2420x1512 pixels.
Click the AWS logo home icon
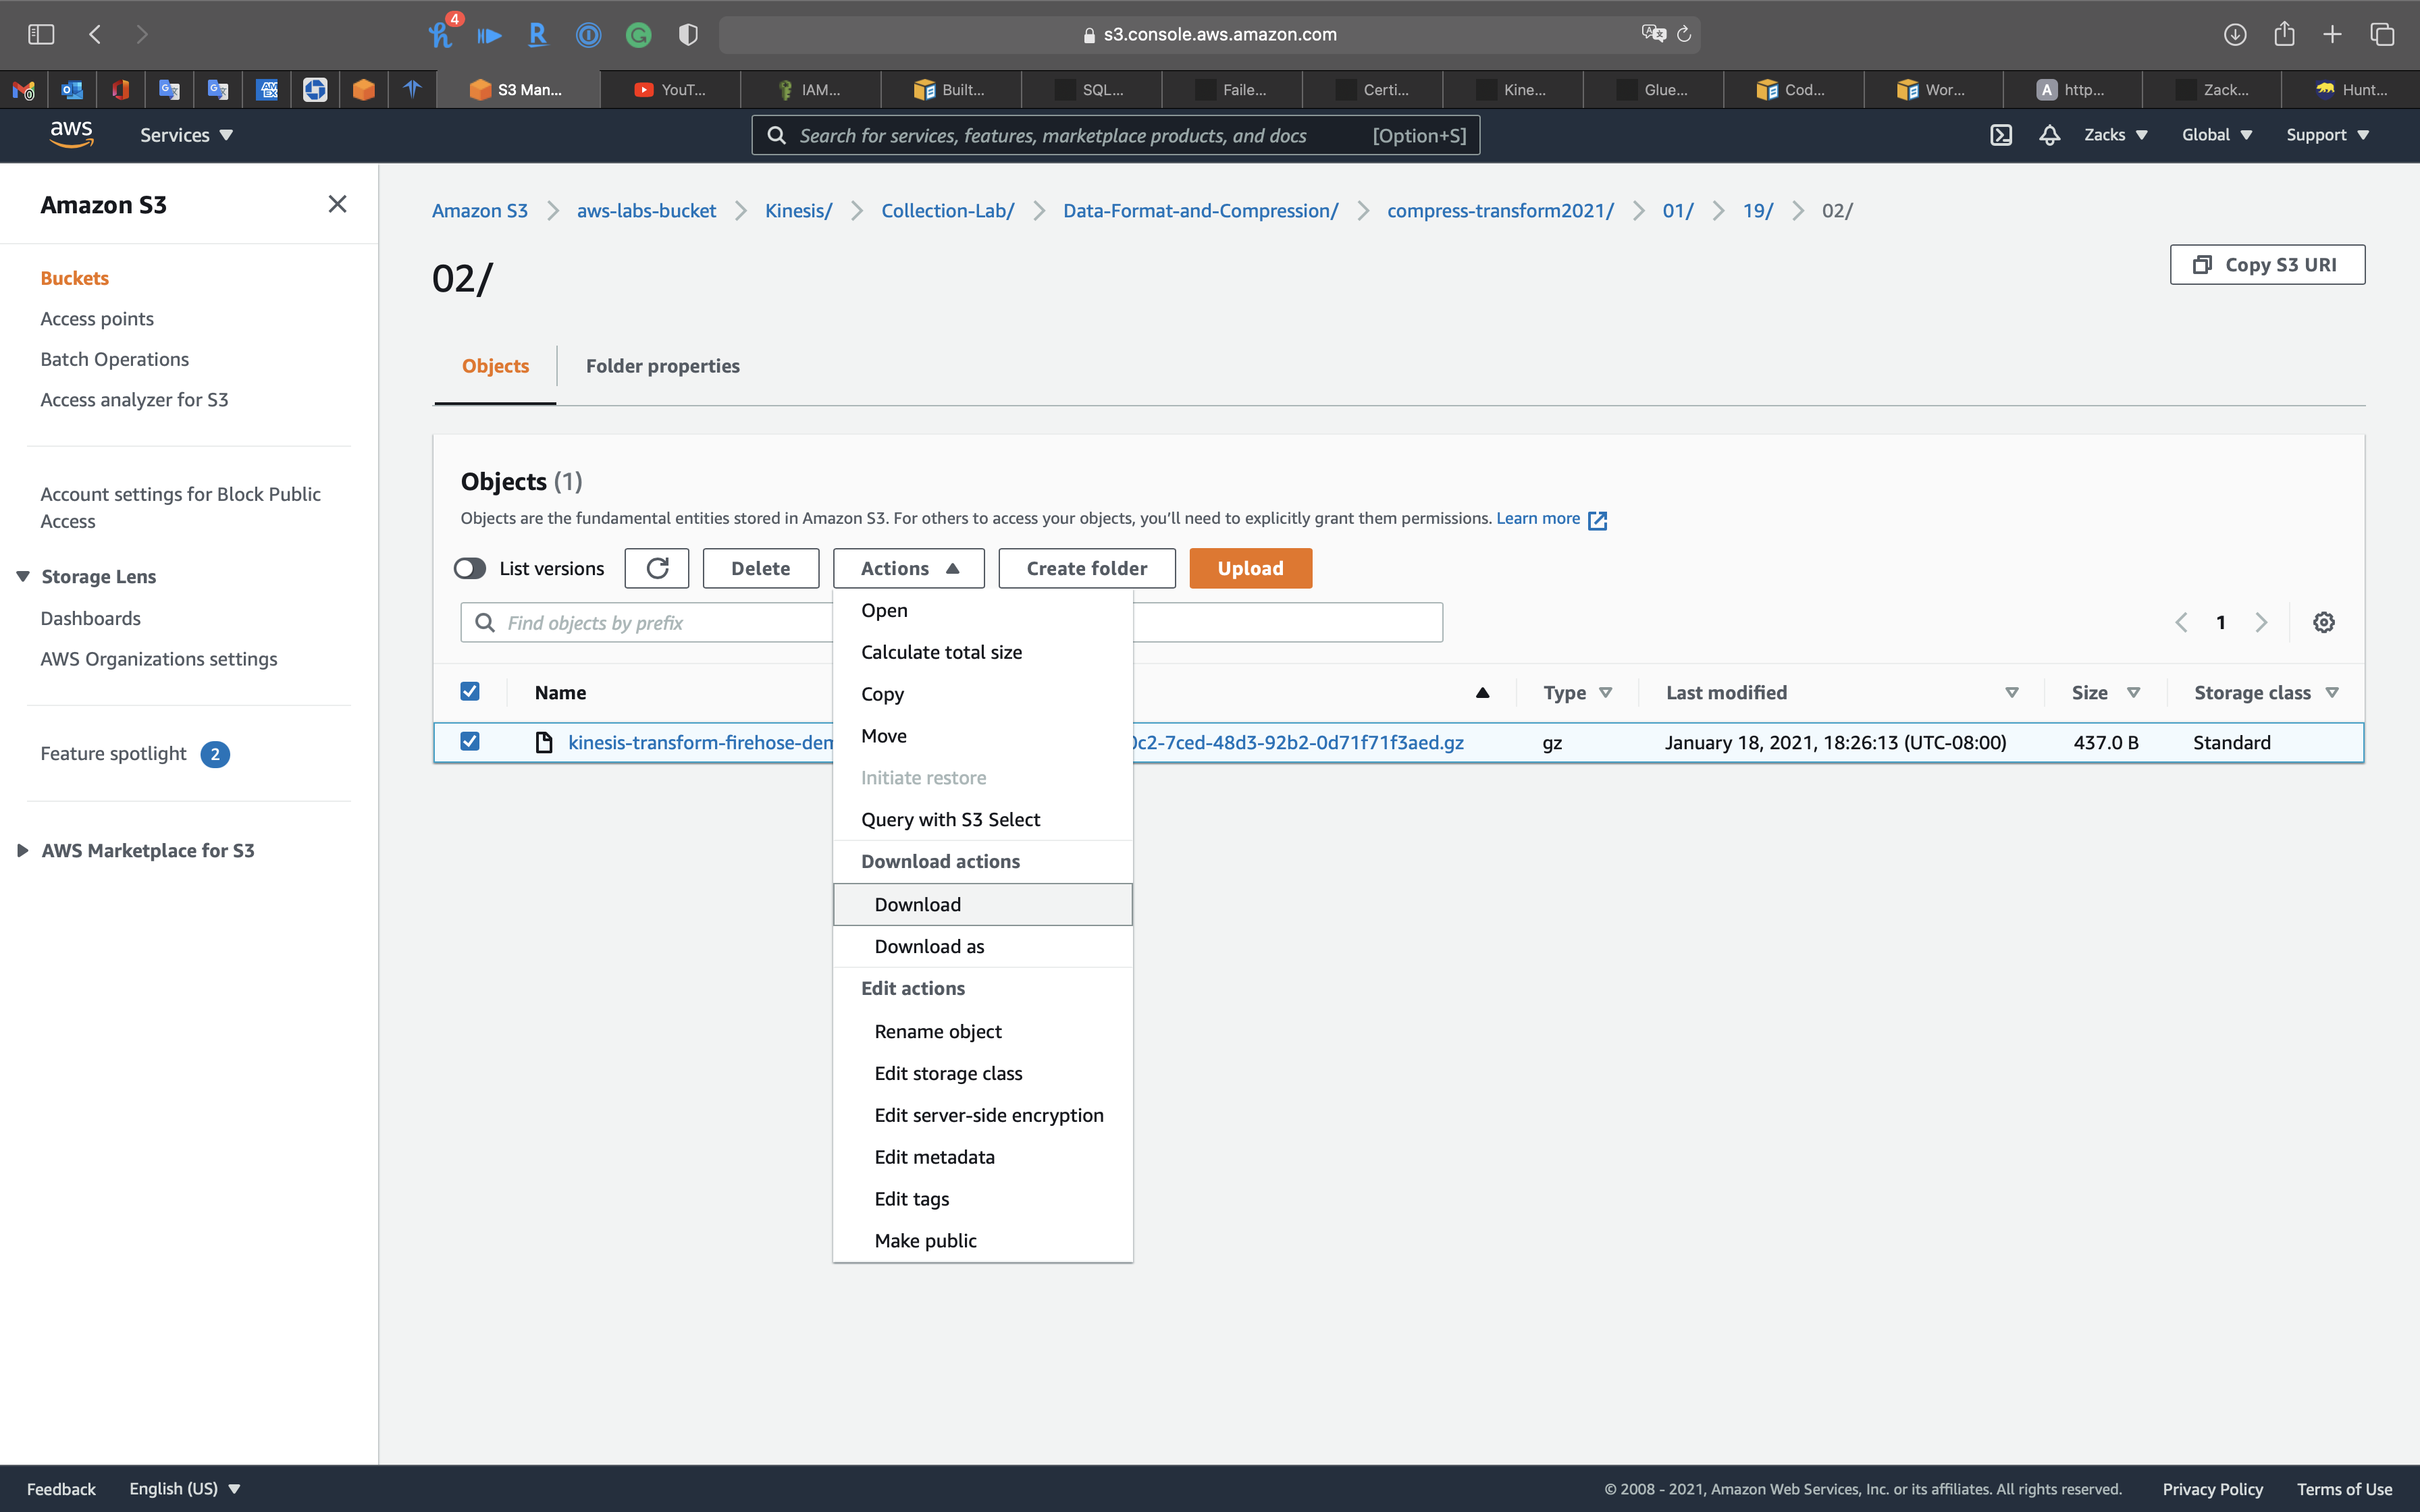tap(72, 134)
